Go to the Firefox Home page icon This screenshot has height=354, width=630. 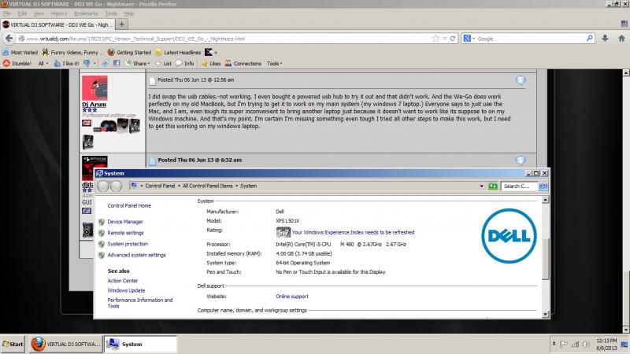621,38
